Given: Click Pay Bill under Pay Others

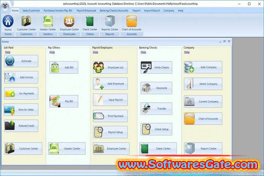Looking at the screenshot, I should 64,101.
